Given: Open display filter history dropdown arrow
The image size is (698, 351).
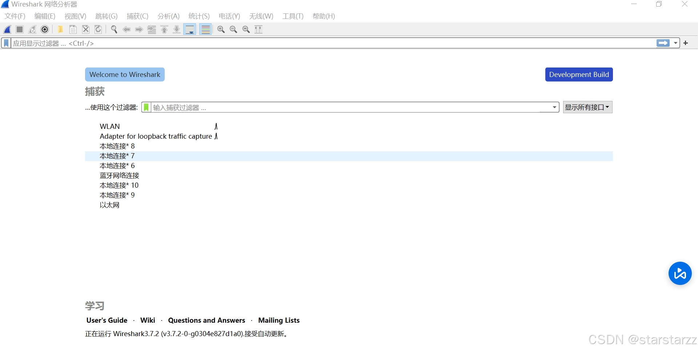Looking at the screenshot, I should coord(675,43).
